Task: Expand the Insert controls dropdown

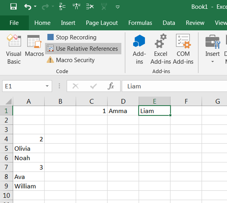Action: (x=212, y=61)
